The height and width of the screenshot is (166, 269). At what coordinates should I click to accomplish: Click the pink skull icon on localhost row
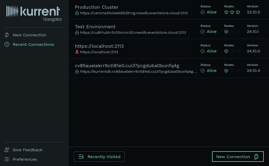tap(77, 52)
